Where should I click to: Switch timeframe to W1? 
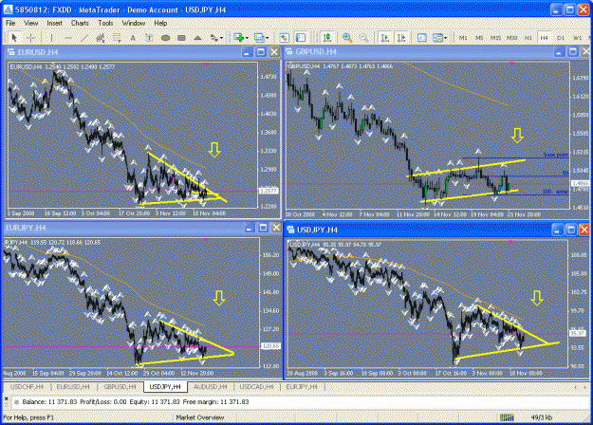pos(577,37)
